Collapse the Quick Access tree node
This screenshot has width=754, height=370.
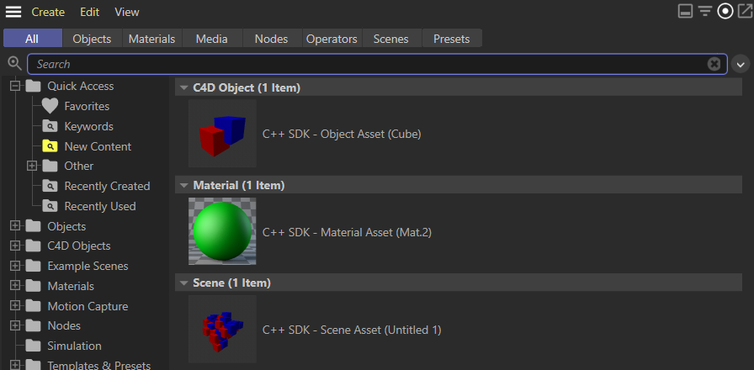(x=14, y=86)
